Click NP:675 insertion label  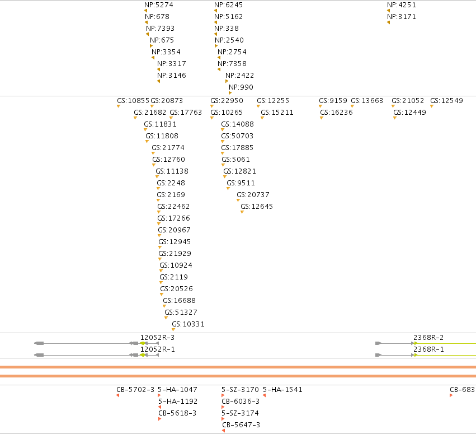tap(162, 40)
